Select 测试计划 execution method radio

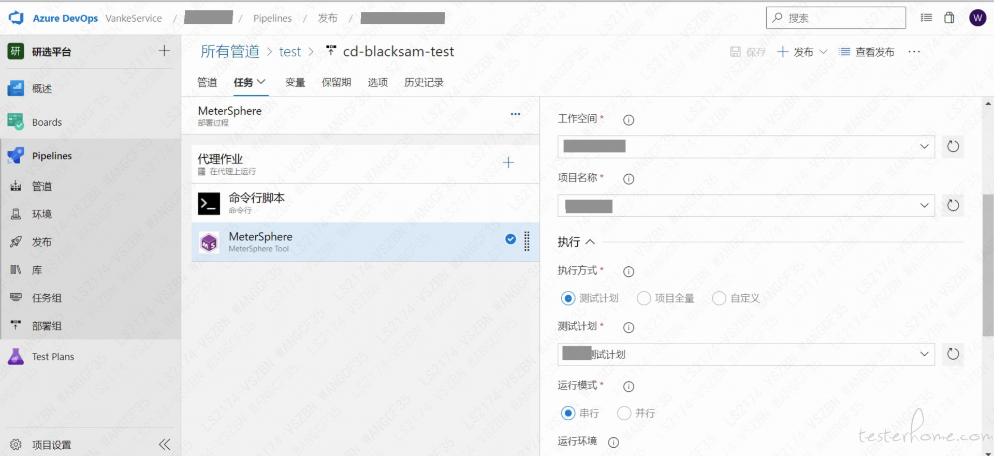pyautogui.click(x=568, y=298)
